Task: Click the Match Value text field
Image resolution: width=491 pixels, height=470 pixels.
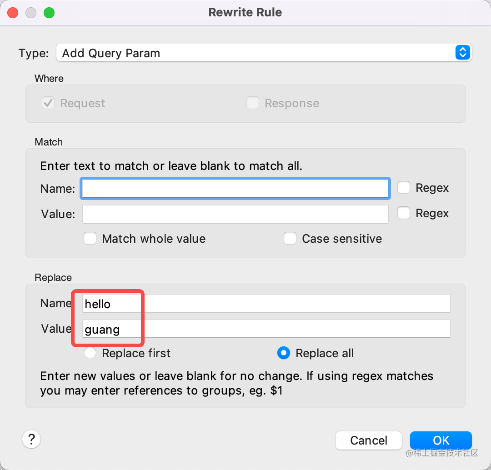Action: [235, 214]
